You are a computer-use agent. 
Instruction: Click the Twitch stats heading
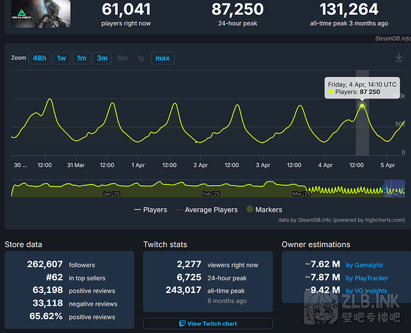point(165,244)
